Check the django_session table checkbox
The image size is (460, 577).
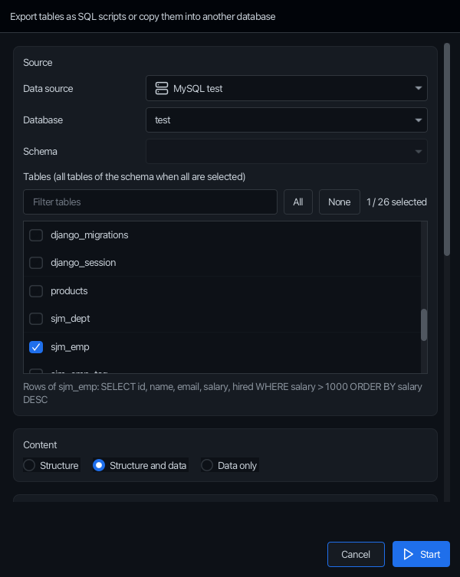click(36, 263)
